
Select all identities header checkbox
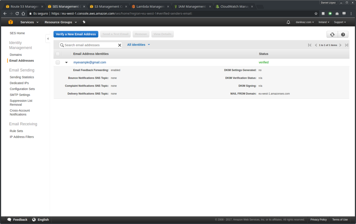tap(58, 54)
